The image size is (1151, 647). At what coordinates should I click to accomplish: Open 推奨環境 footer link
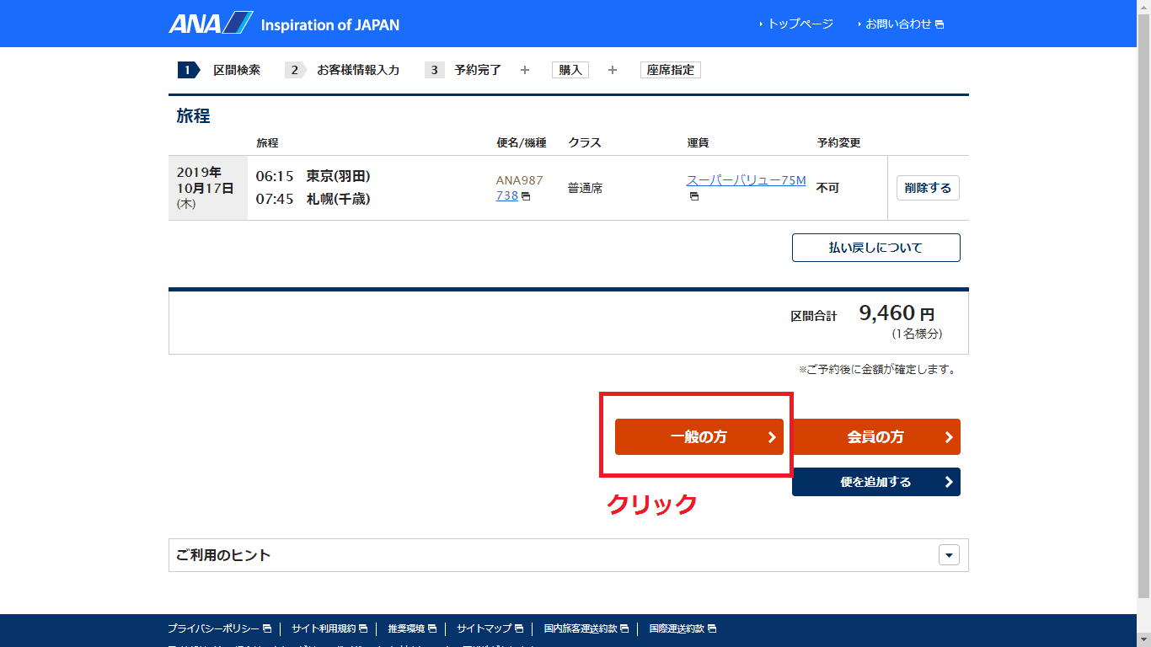click(406, 628)
